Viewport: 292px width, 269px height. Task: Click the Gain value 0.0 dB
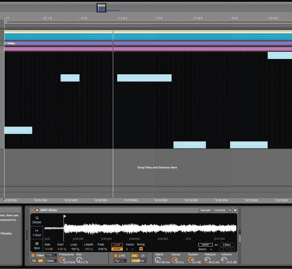pos(49,249)
